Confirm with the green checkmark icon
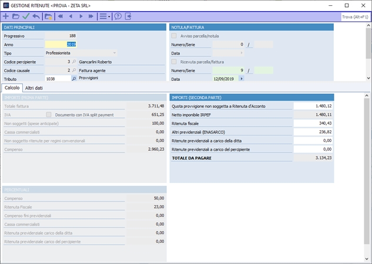 [26, 16]
